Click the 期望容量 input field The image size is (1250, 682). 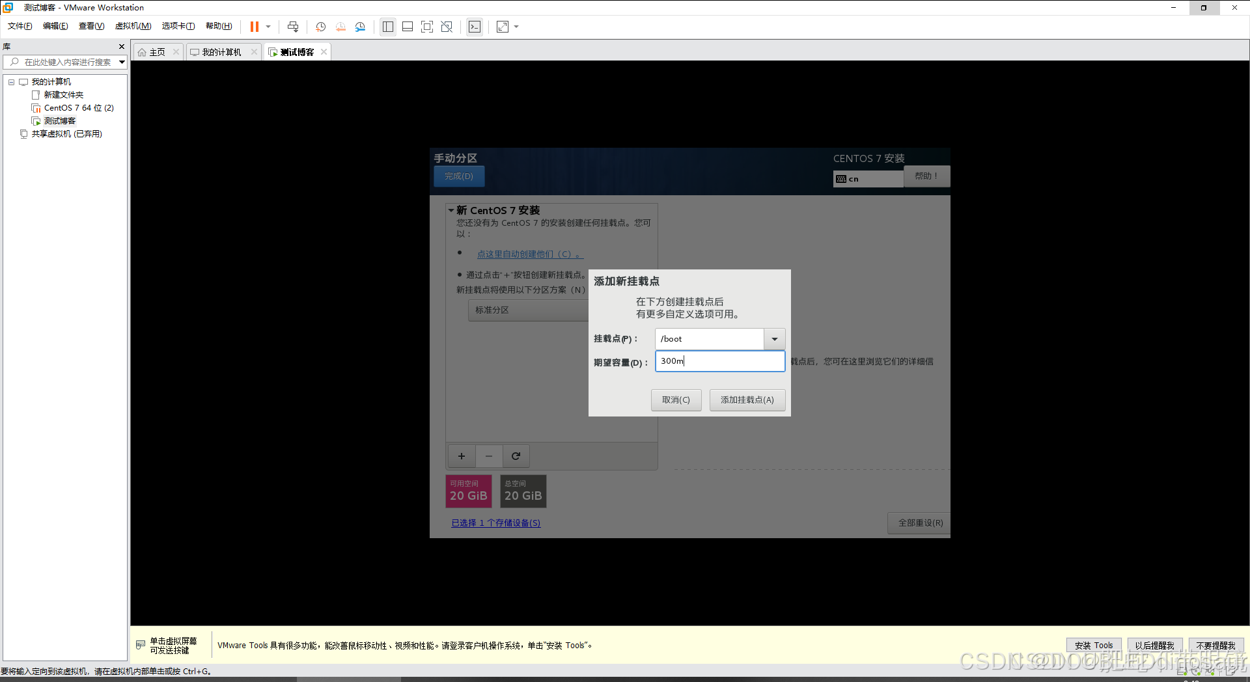click(720, 361)
